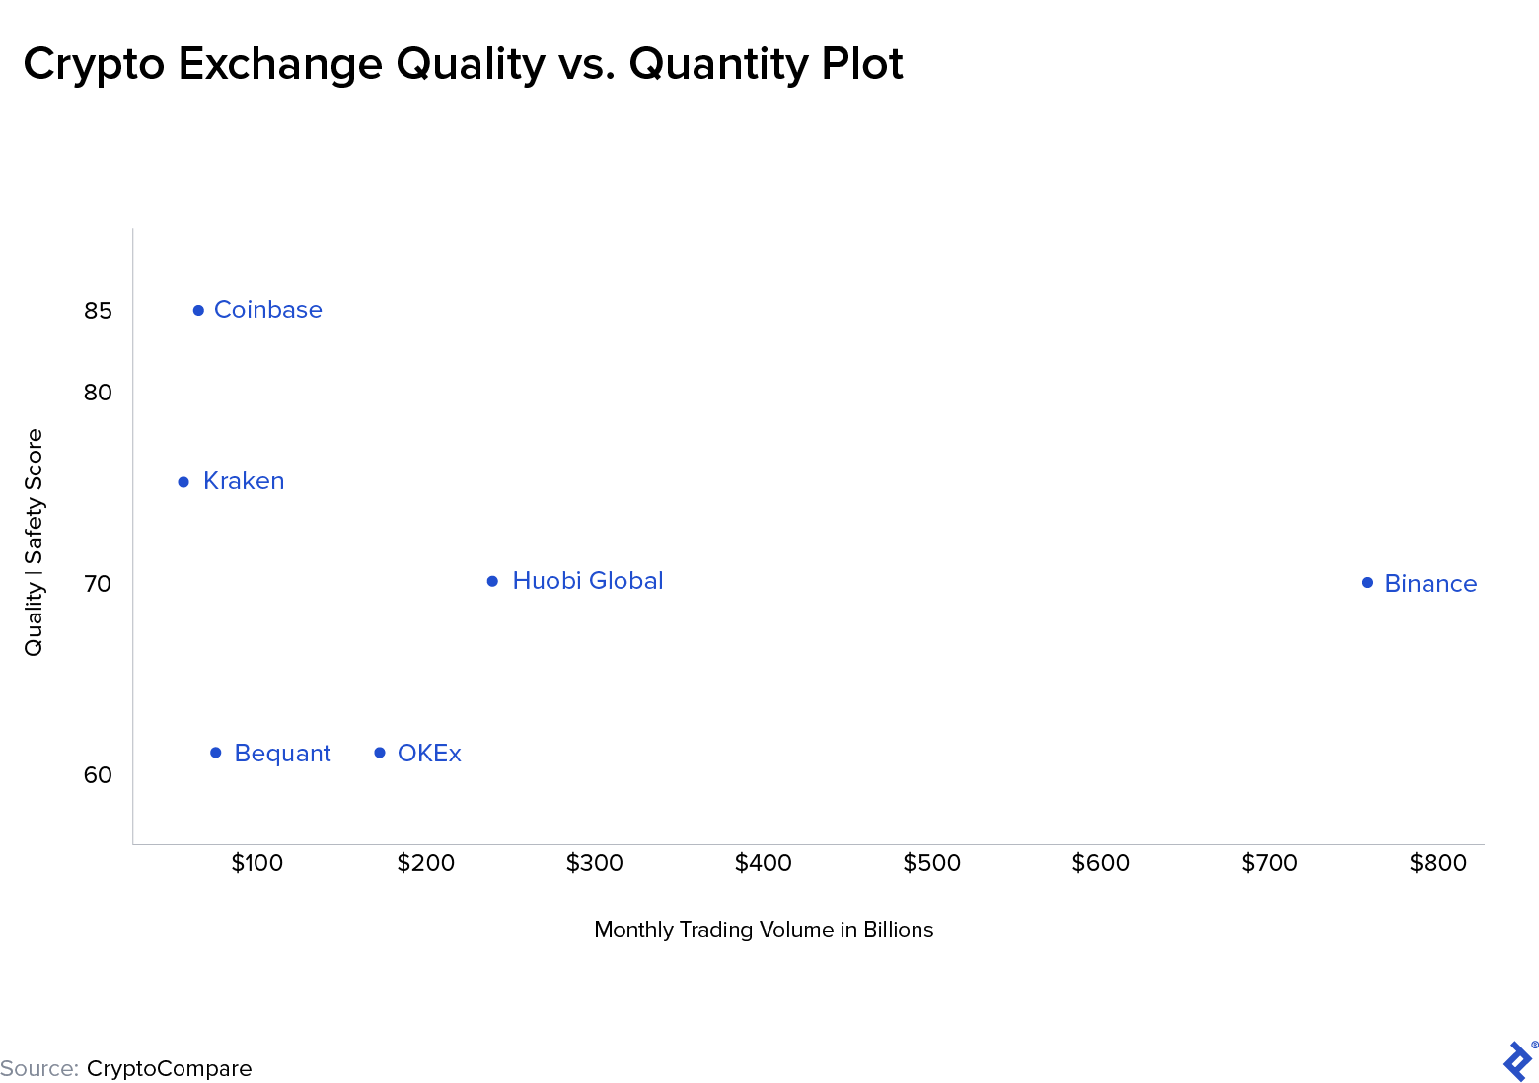This screenshot has width=1539, height=1083.
Task: Click the $800 x-axis tick label
Action: 1437,863
